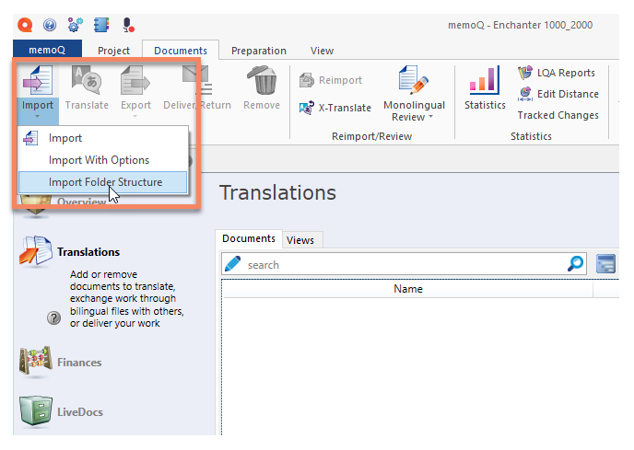Open the resource console notebook icon
This screenshot has width=634, height=450.
[x=101, y=25]
